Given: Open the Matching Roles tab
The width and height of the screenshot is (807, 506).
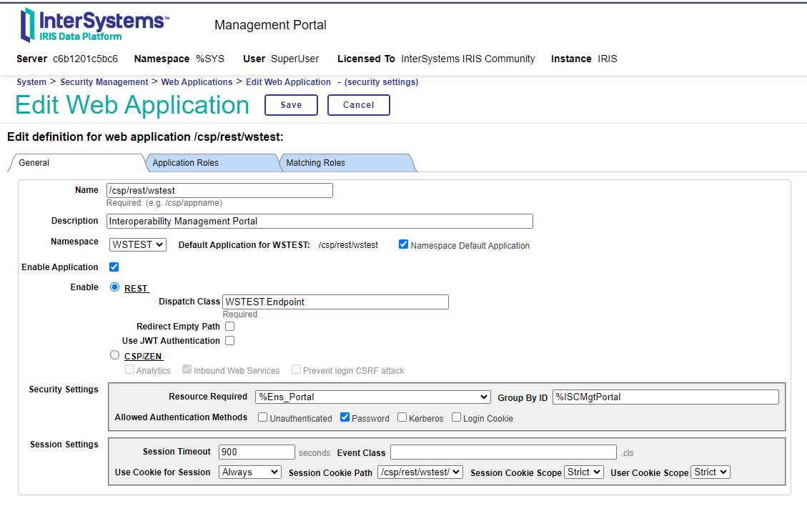Looking at the screenshot, I should (x=316, y=163).
